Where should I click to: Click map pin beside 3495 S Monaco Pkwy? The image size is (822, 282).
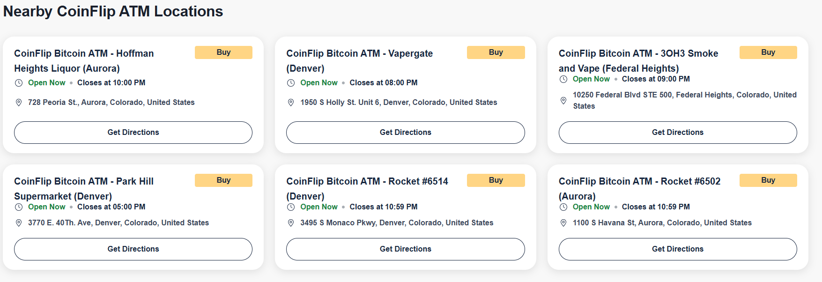coord(291,223)
